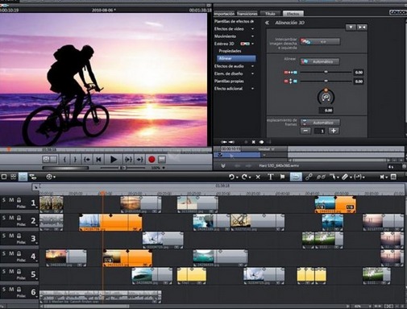Jump to range start in transport
The width and height of the screenshot is (407, 309).
click(x=87, y=160)
